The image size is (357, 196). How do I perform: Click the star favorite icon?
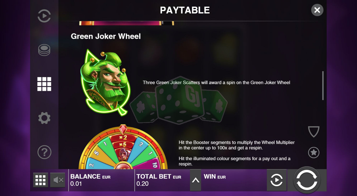[314, 152]
